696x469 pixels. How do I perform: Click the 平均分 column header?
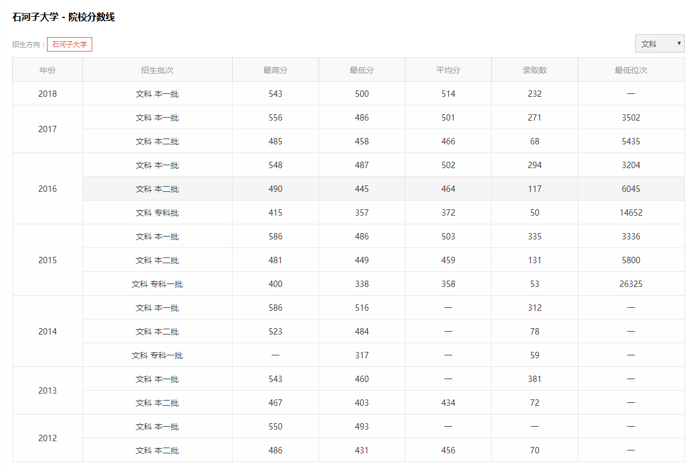[448, 70]
